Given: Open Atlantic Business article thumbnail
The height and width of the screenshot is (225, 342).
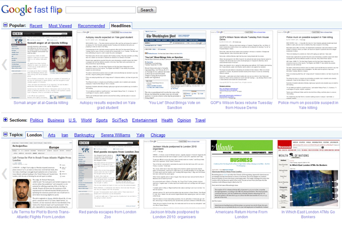Looking at the screenshot, I should click(242, 174).
